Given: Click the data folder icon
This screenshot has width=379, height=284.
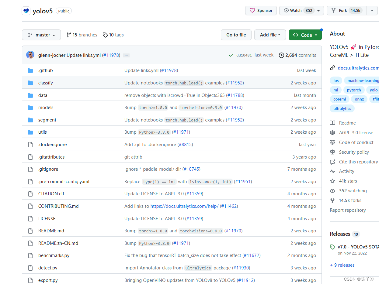Looking at the screenshot, I should pyautogui.click(x=30, y=95).
